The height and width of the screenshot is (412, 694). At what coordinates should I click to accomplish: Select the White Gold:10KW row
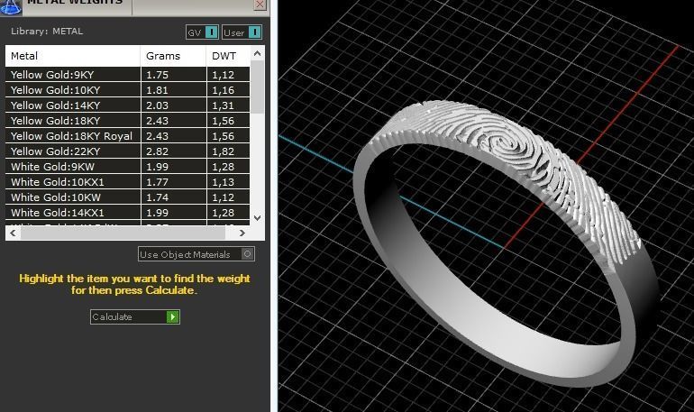click(127, 197)
